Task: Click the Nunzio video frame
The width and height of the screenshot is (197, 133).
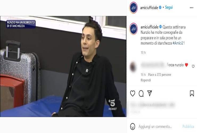Action: tap(63, 66)
